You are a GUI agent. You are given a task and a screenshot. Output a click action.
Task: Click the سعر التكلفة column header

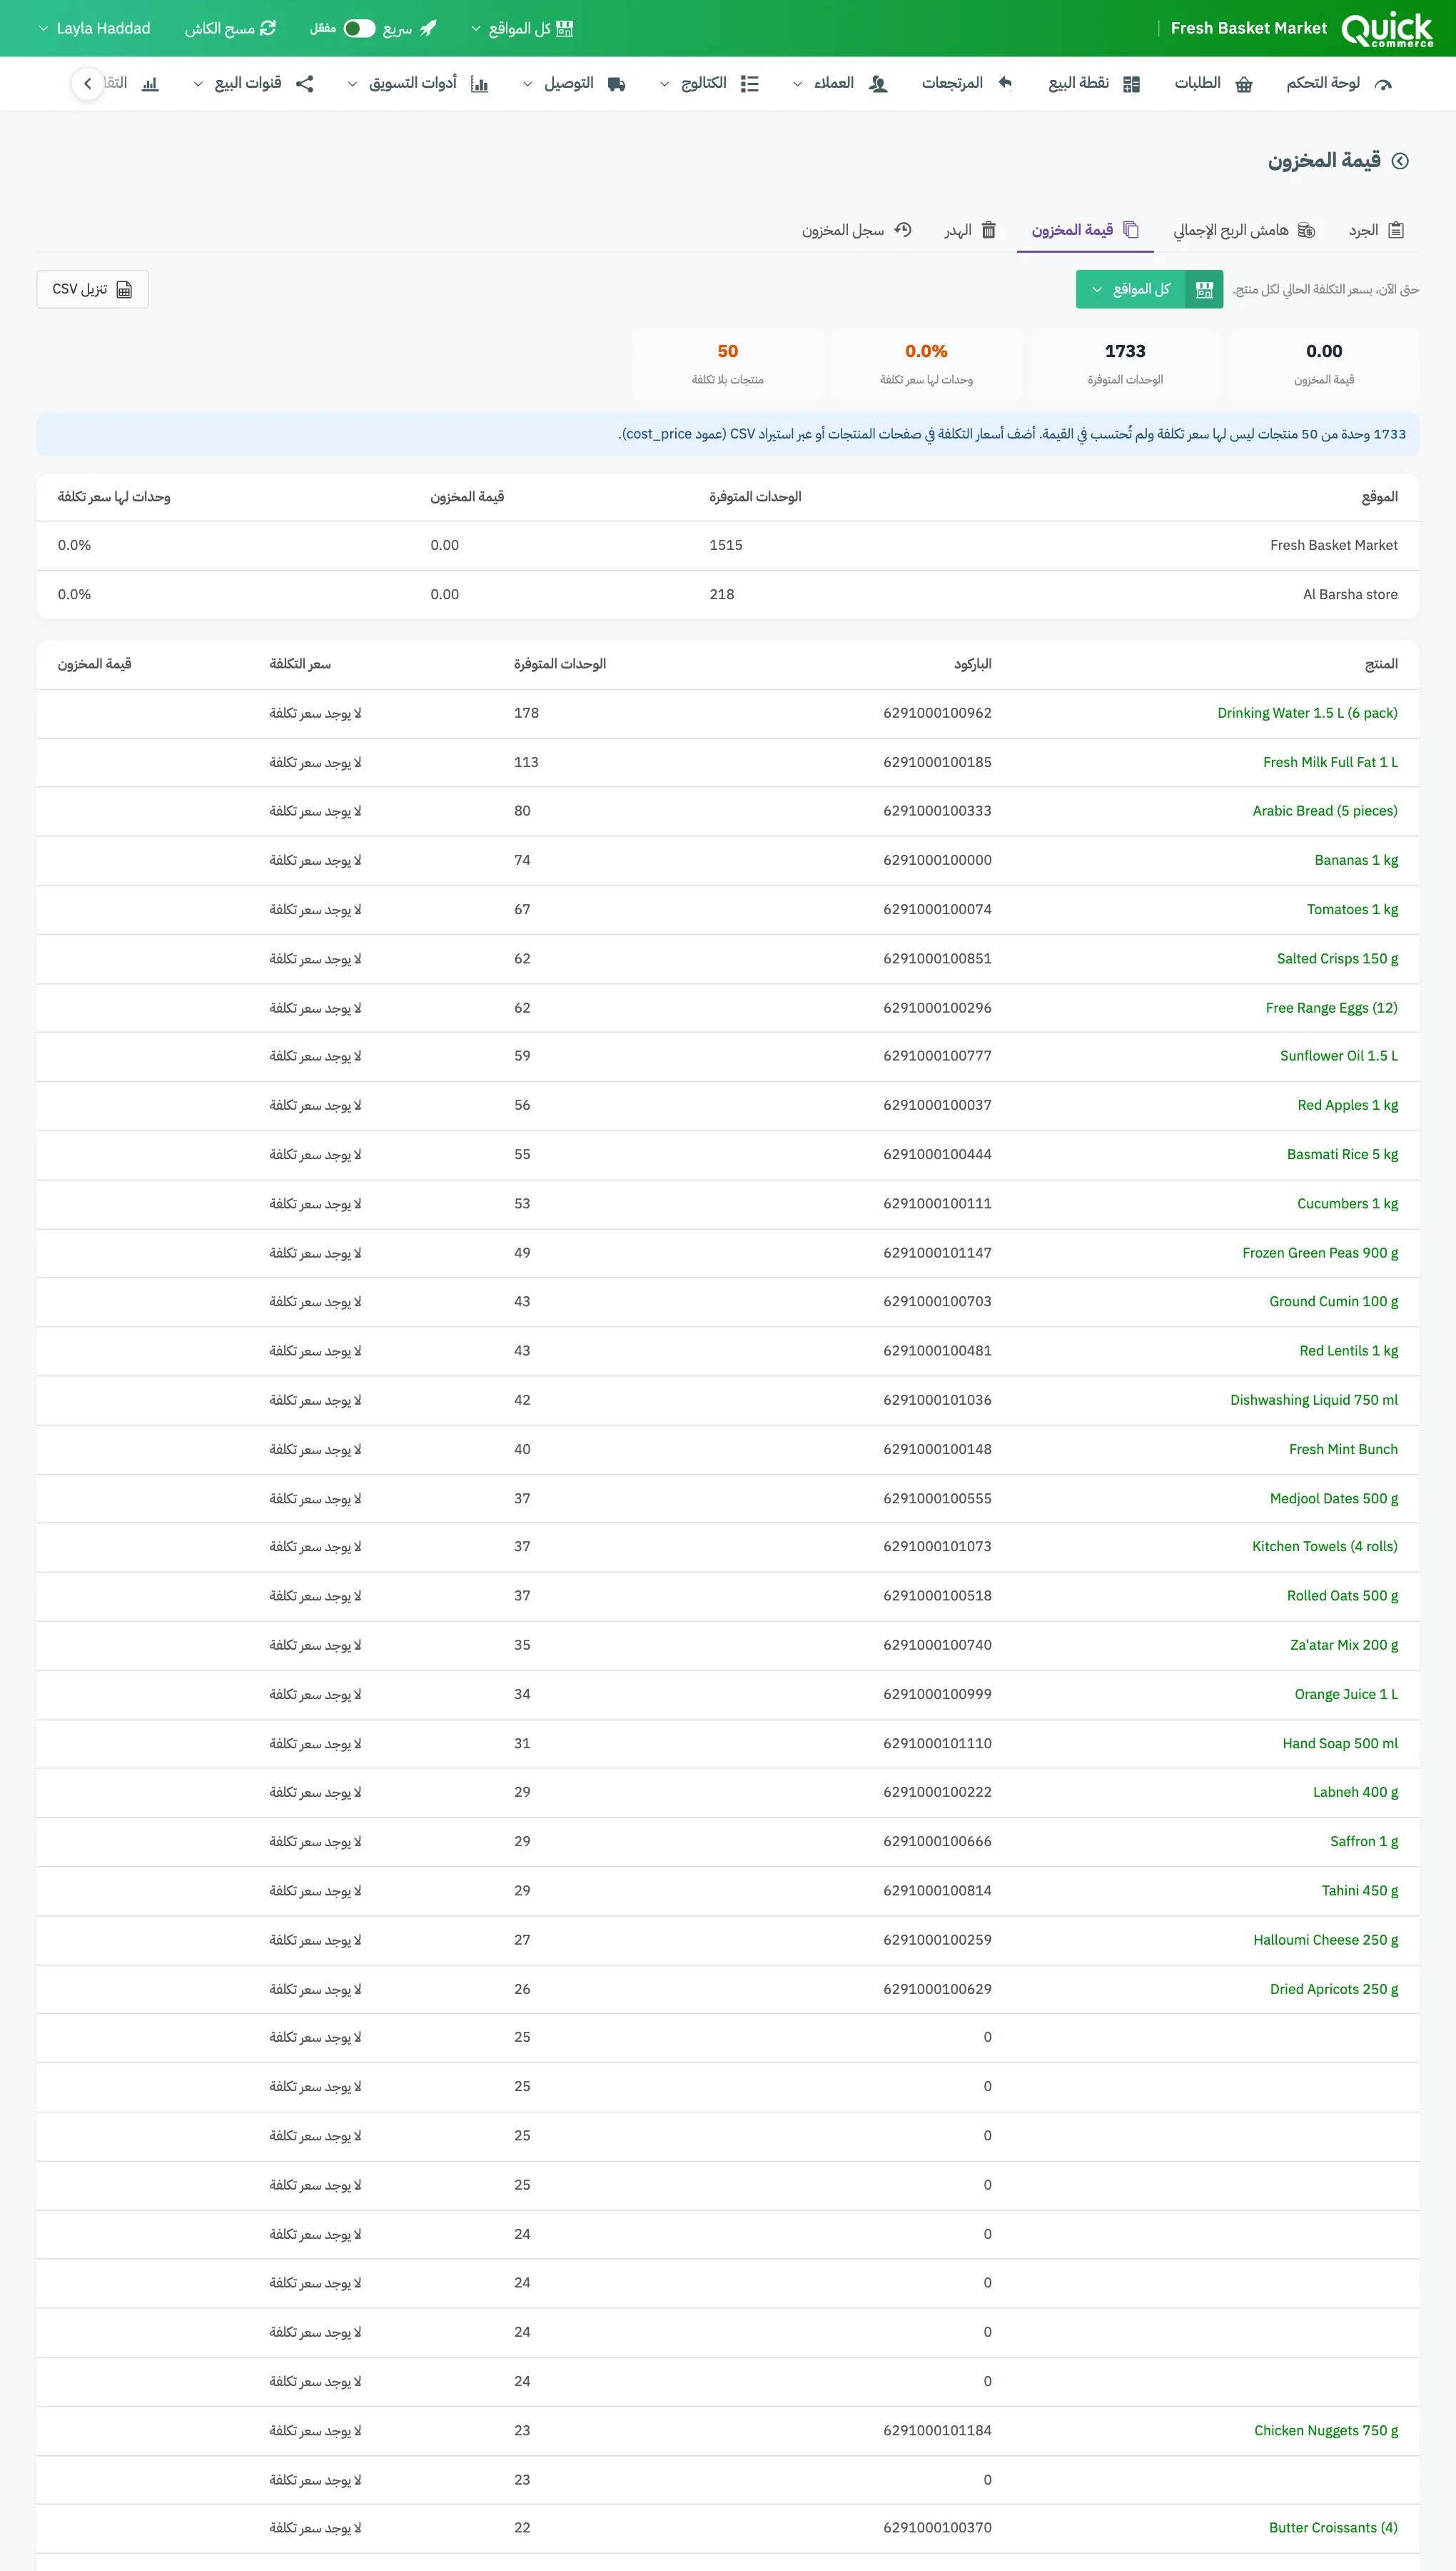click(300, 664)
